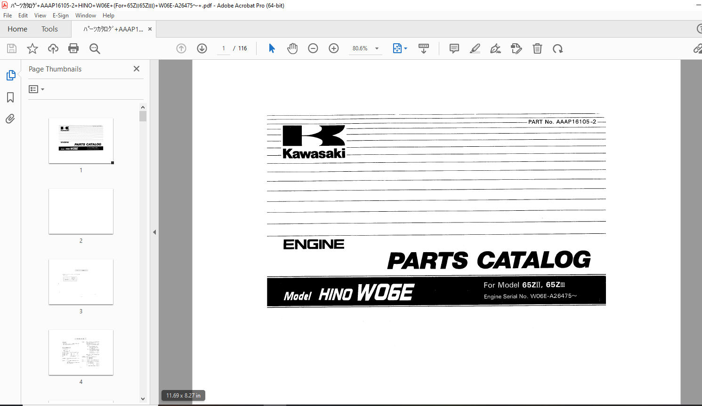Image resolution: width=702 pixels, height=406 pixels.
Task: Open the Help menu
Action: click(x=109, y=16)
